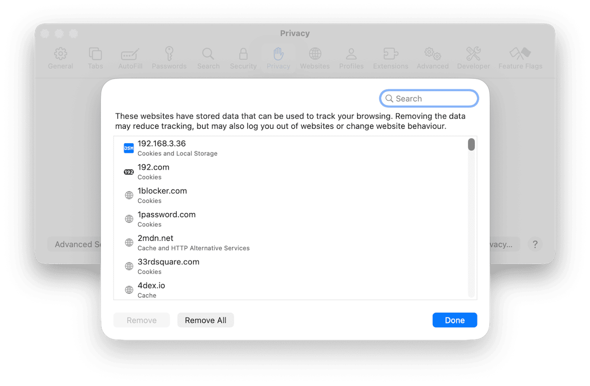Click the website list scrollbar thumb

pos(471,145)
